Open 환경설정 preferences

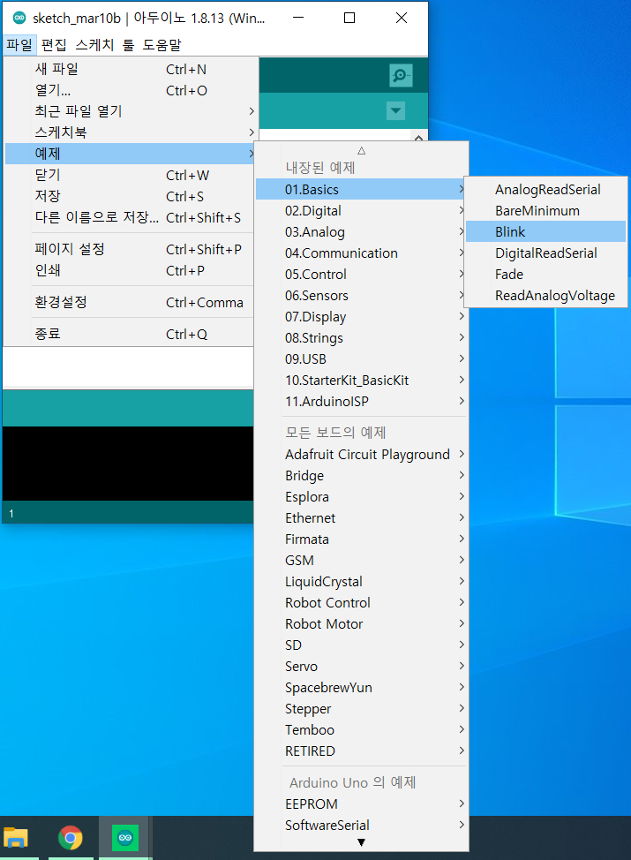(x=131, y=302)
